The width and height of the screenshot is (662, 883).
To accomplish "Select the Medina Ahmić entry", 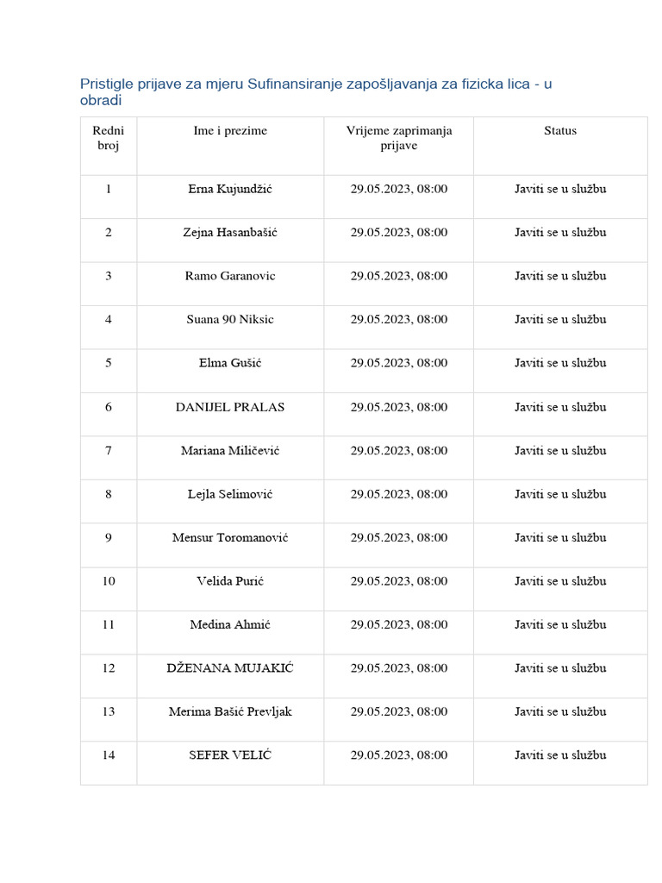I will (x=230, y=624).
